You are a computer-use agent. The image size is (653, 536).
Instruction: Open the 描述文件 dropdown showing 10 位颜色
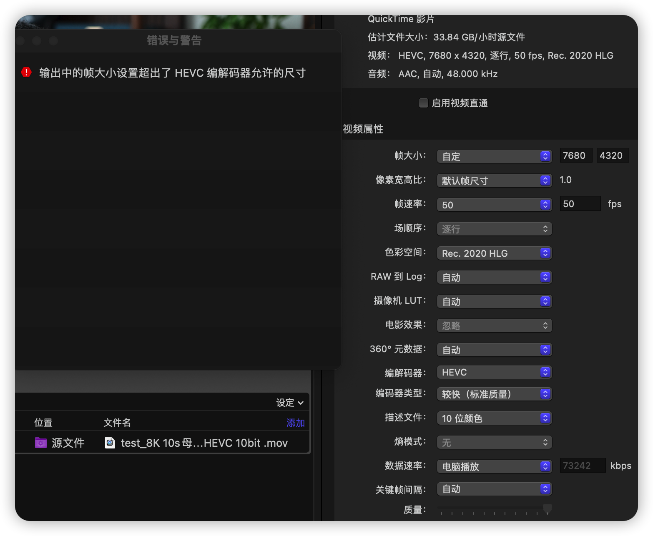494,418
